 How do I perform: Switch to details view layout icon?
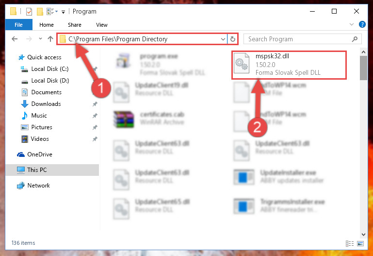pyautogui.click(x=349, y=243)
